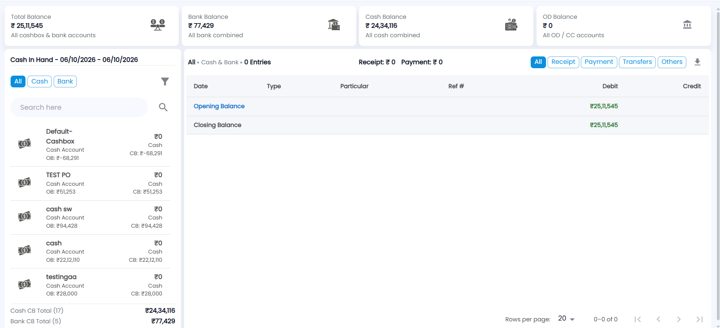The image size is (720, 328).
Task: Click the Cash Balance card amount ₹ 24,34,116
Action: click(381, 26)
